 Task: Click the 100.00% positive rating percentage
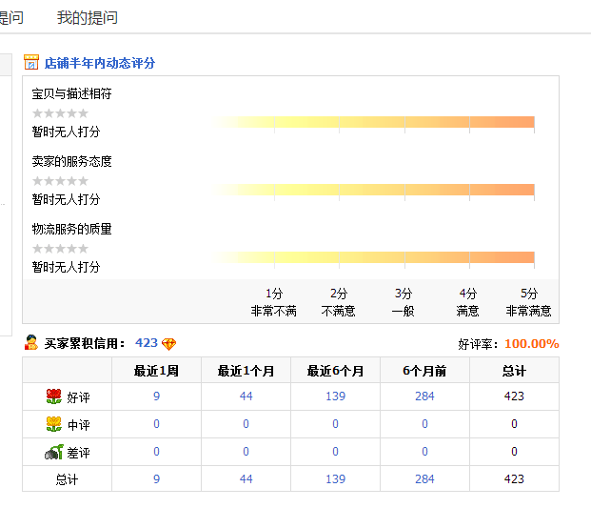[x=531, y=344]
